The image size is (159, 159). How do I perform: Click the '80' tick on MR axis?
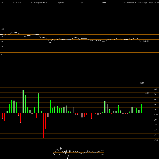(x=155, y=94)
